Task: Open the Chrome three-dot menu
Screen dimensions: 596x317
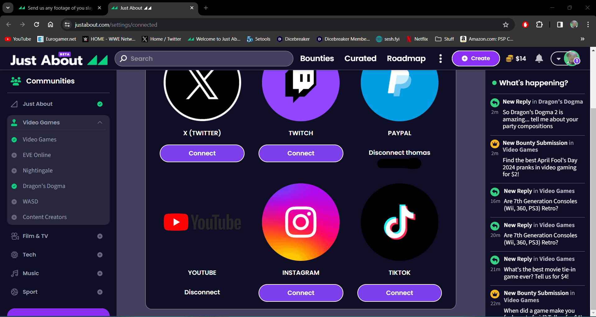Action: 588,25
